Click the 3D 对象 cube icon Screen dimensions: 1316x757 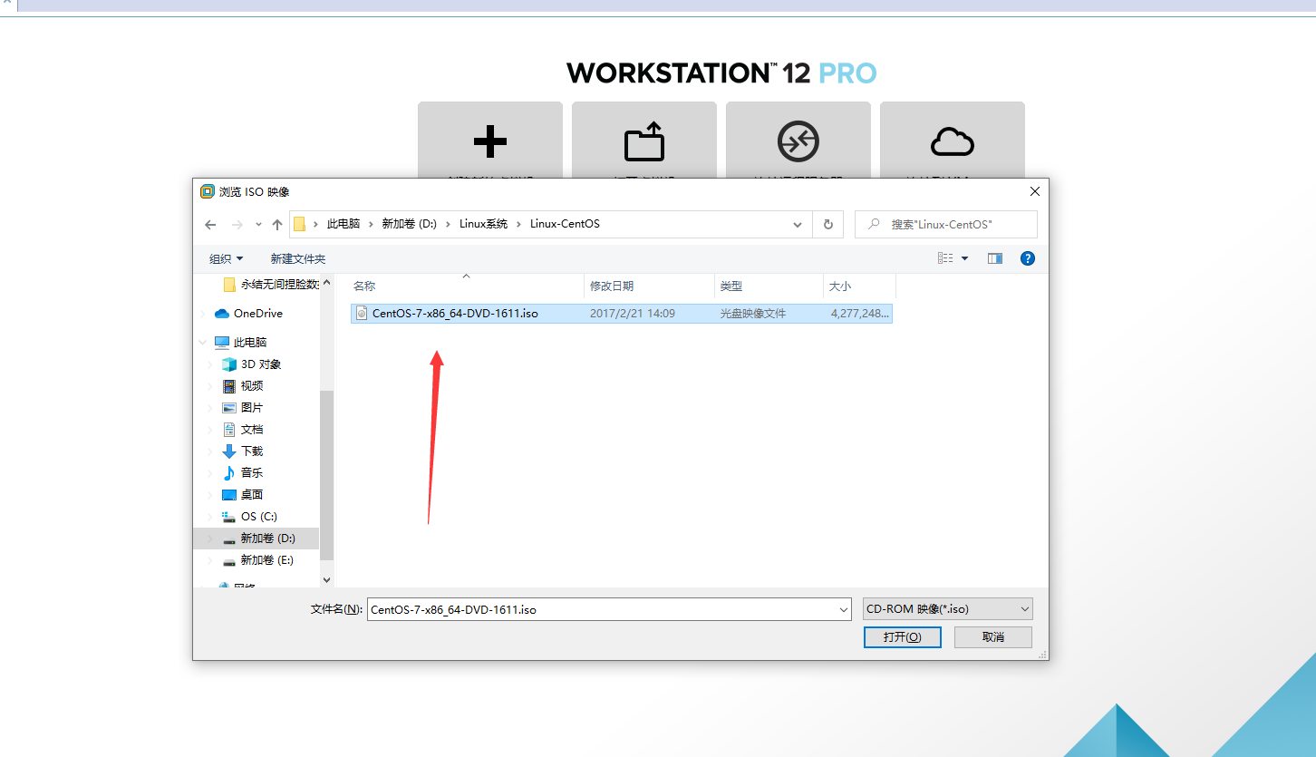(229, 364)
